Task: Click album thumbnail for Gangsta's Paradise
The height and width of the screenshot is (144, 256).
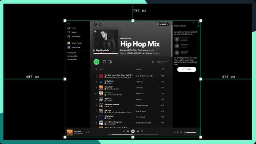Action: [x=101, y=105]
